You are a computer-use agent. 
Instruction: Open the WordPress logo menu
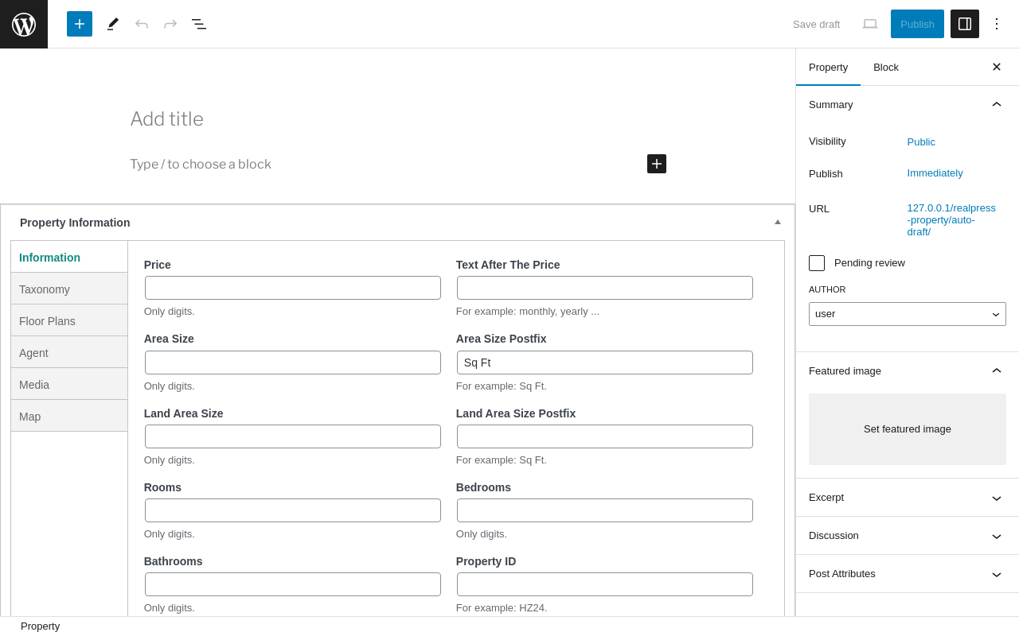(24, 24)
